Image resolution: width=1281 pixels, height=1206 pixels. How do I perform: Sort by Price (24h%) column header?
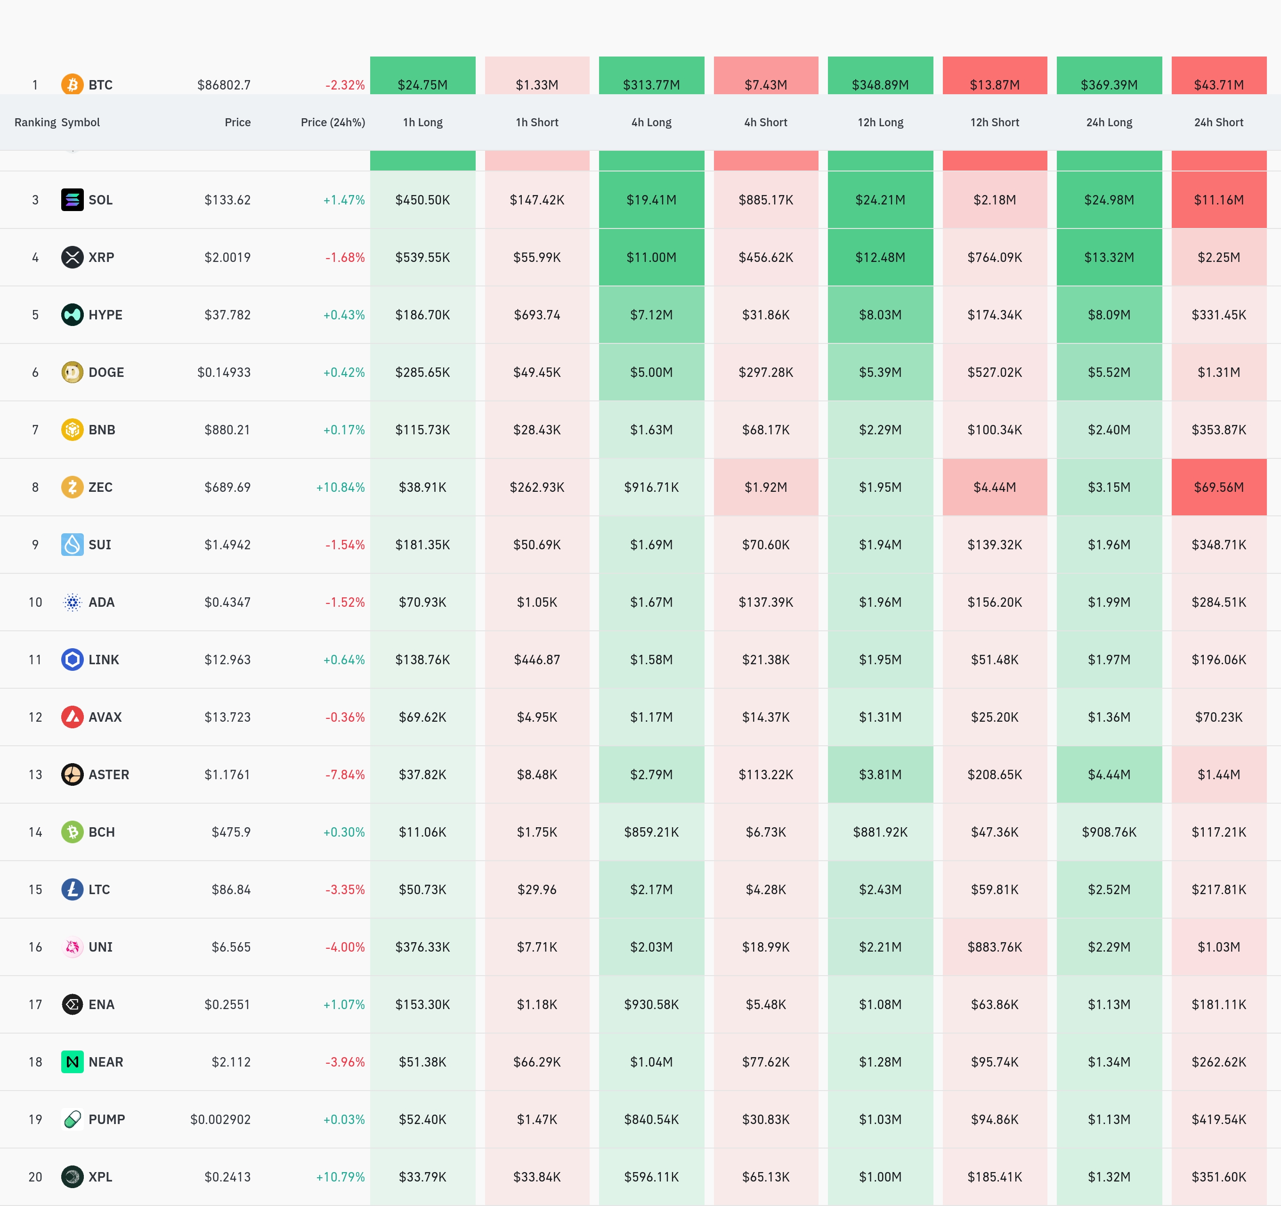click(332, 122)
